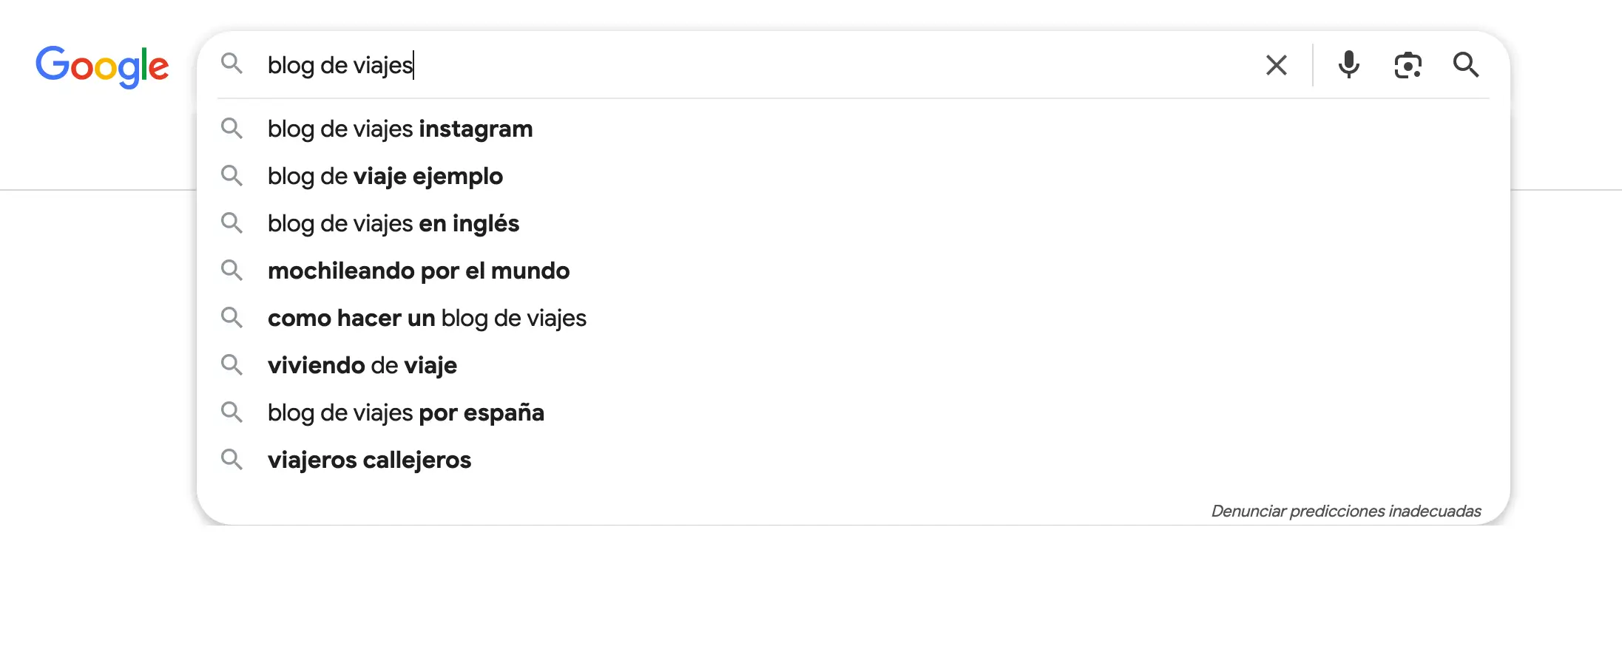Choose 'como hacer un blog de viajes'

853,318
